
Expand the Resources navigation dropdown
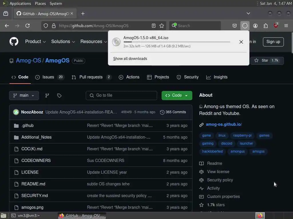click(94, 41)
